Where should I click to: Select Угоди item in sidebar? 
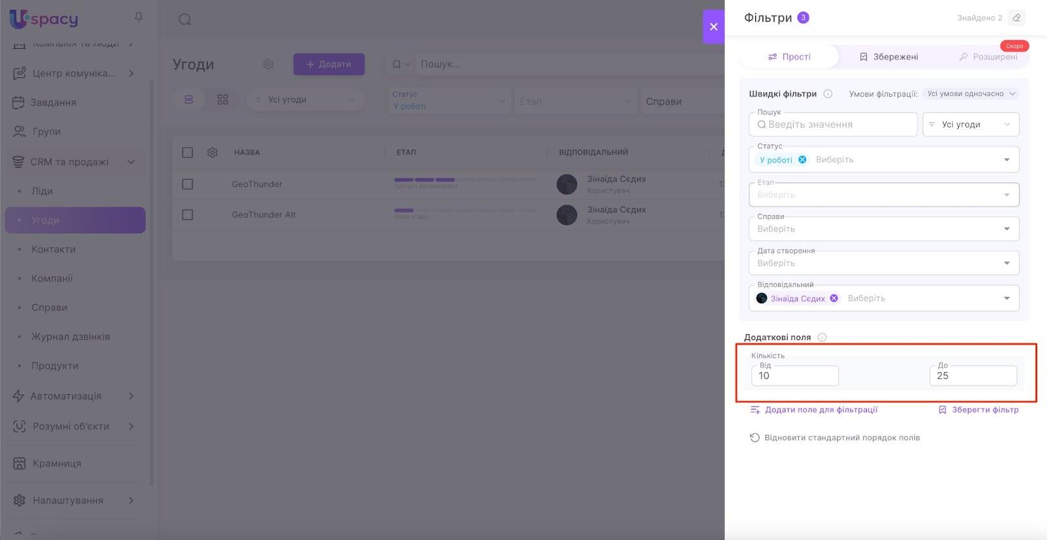coord(75,220)
